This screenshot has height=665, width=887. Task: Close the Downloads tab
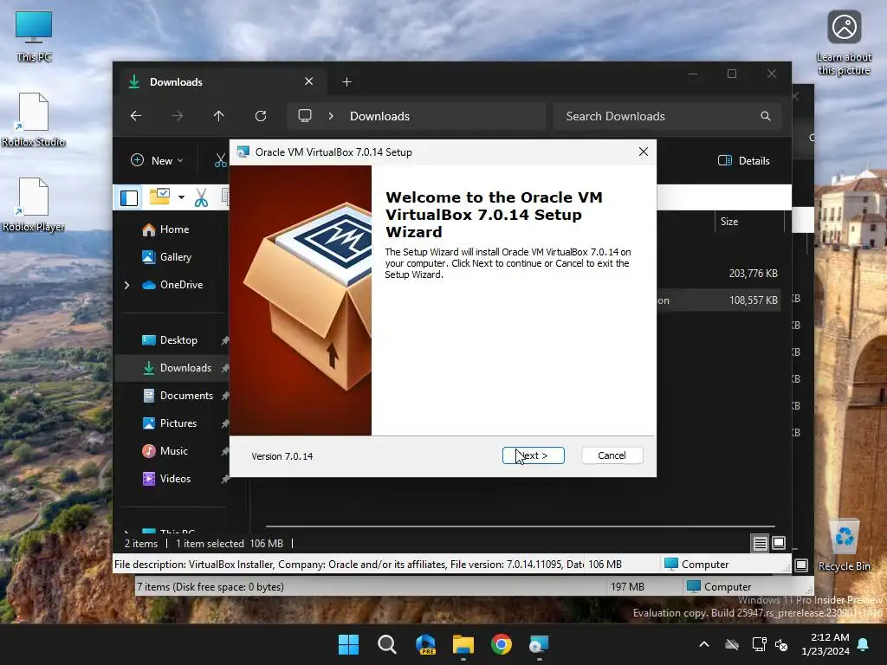pos(309,81)
